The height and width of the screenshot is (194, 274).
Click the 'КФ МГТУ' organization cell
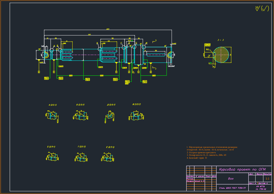[x=260, y=187]
